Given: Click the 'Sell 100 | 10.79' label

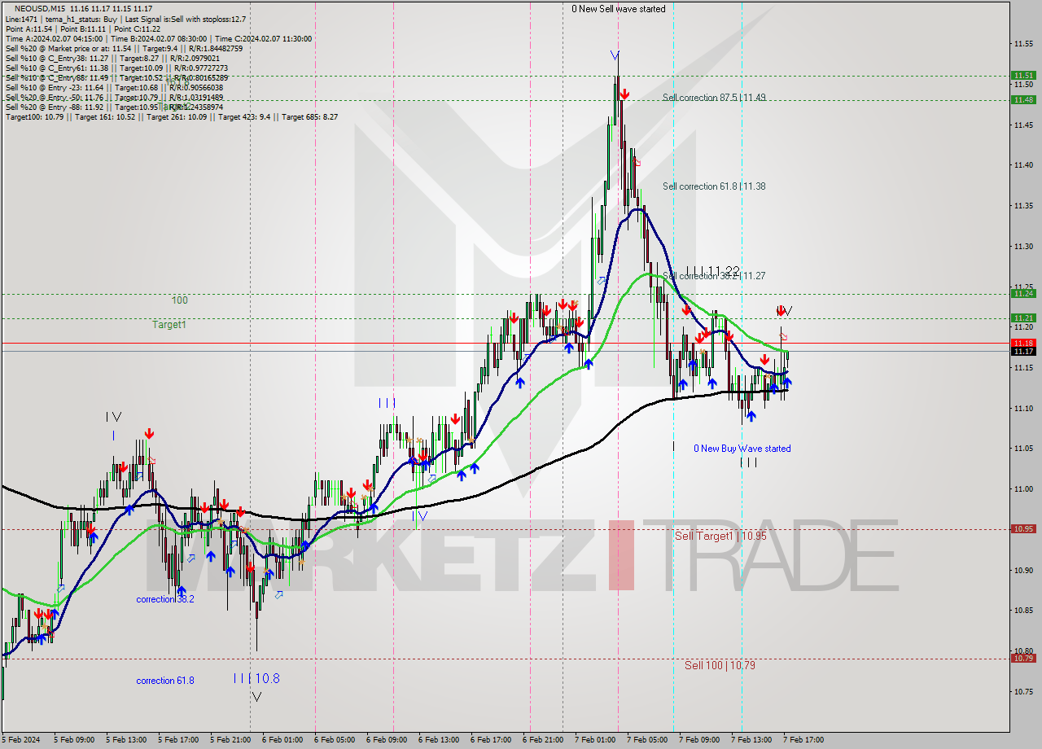Looking at the screenshot, I should click(x=720, y=665).
